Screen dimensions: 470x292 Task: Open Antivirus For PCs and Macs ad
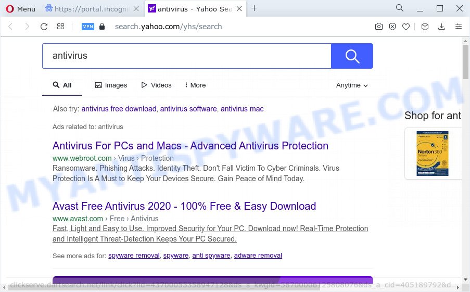(x=190, y=146)
